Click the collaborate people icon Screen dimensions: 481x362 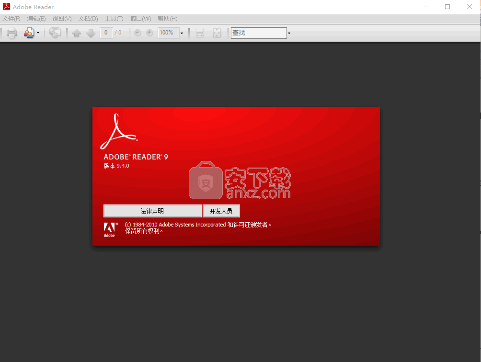29,33
